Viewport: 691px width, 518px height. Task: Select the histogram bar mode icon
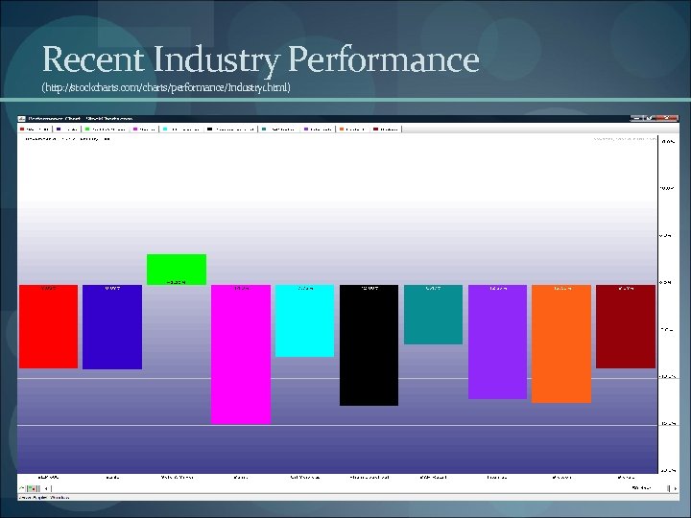pyautogui.click(x=32, y=488)
